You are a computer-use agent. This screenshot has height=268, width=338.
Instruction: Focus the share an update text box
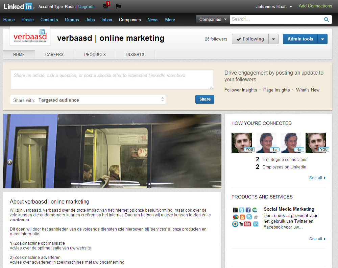(x=112, y=79)
